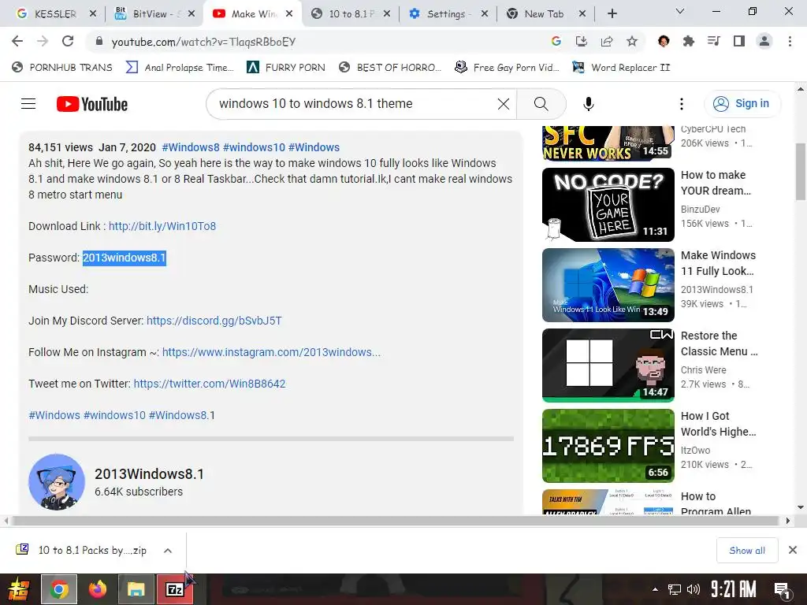Viewport: 807px width, 605px height.
Task: Open Chrome three-dot menu
Action: point(790,42)
